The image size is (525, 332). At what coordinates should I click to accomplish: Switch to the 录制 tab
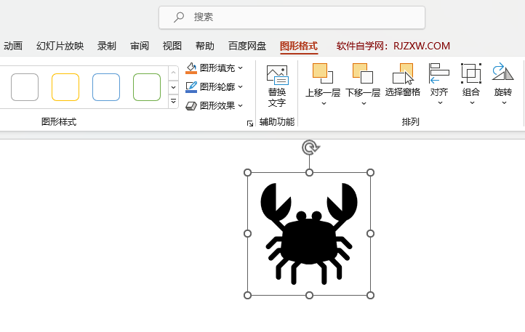coord(107,46)
